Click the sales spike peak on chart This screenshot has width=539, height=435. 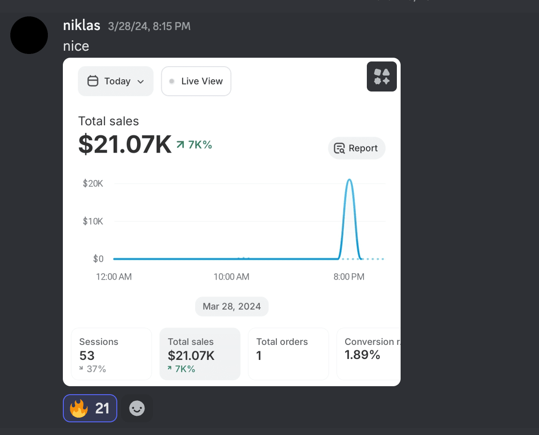click(349, 180)
